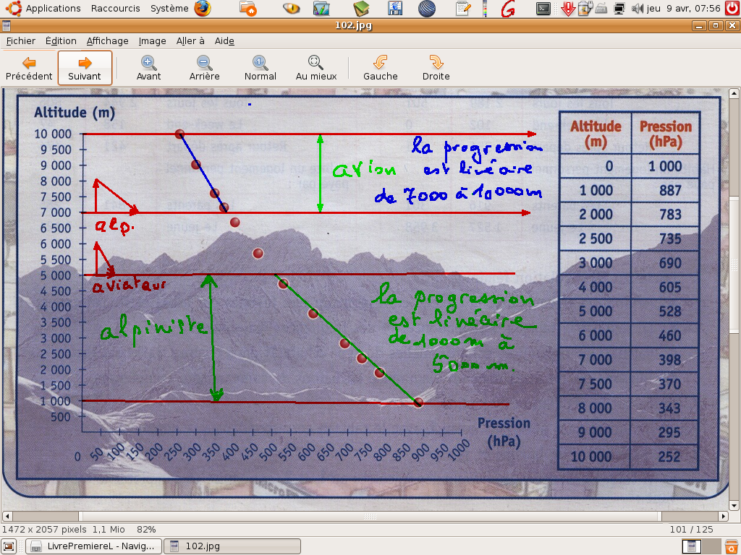
Task: Click the horizontal scrollbar under the image
Action: 370,517
